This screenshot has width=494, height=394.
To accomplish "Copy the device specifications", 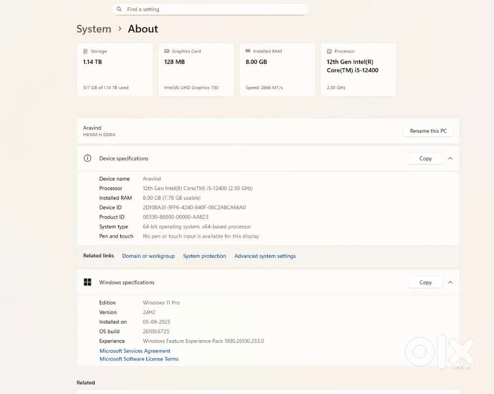I will (x=425, y=158).
